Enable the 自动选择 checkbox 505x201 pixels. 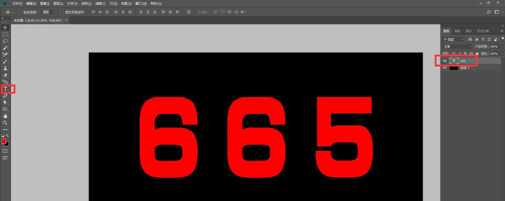[20, 12]
